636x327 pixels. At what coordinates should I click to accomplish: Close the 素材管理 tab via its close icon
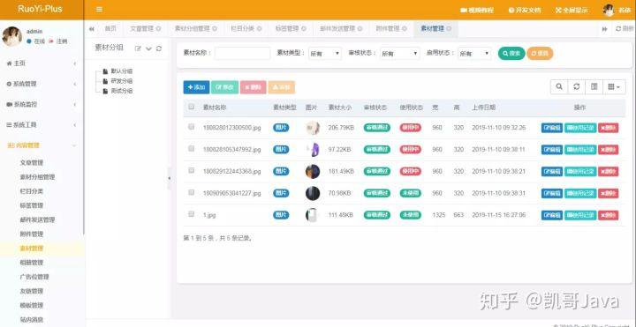pos(449,29)
